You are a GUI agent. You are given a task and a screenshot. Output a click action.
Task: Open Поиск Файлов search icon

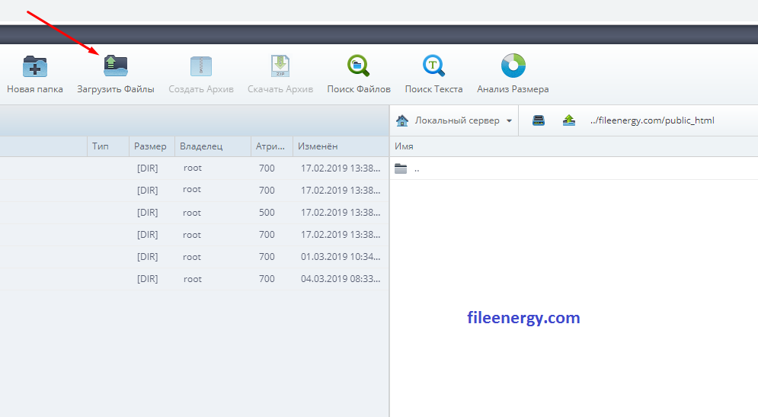359,66
